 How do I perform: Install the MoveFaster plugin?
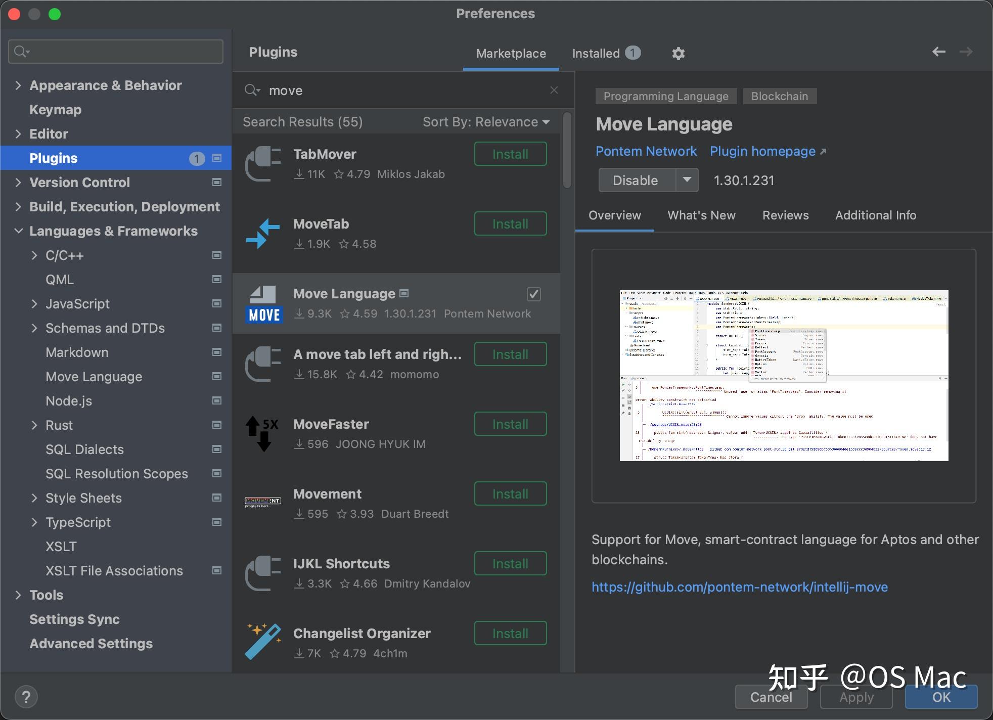511,424
